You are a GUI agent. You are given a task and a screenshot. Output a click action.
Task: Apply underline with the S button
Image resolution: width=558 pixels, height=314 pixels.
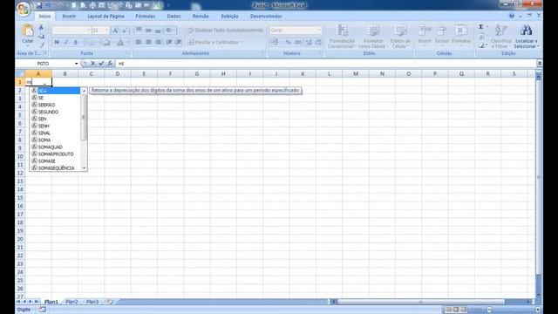76,42
